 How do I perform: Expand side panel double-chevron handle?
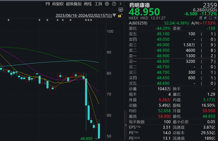pyautogui.click(x=126, y=125)
